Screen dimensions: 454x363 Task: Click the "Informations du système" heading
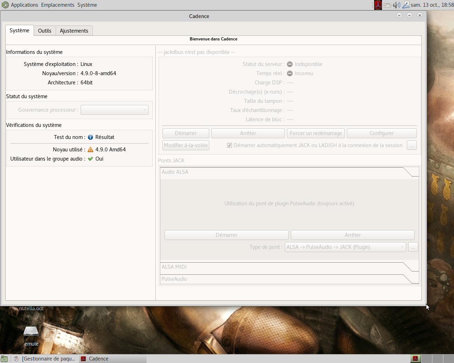pos(34,52)
